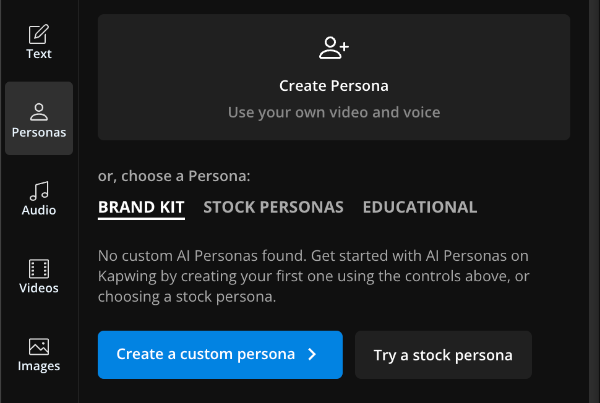Screen dimensions: 600x403
Task: Click the Images label in the sidebar
Action: click(x=39, y=365)
